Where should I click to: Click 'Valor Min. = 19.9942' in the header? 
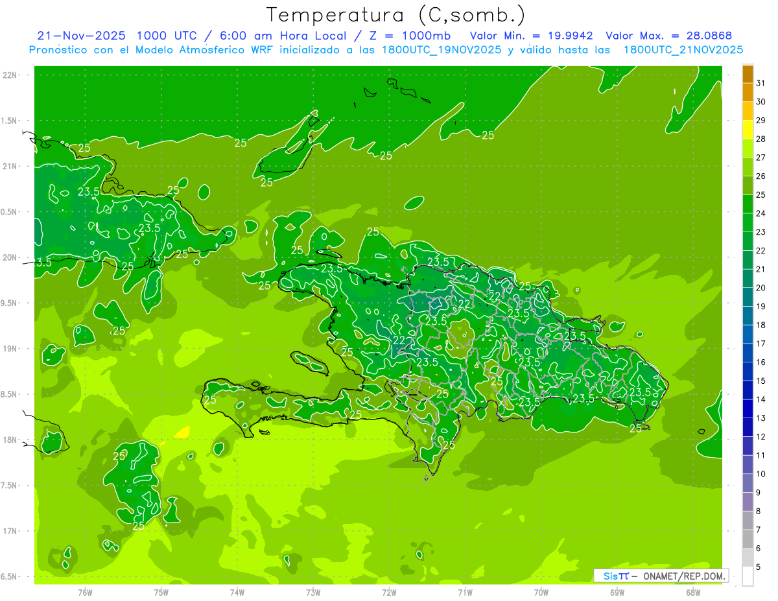point(532,36)
